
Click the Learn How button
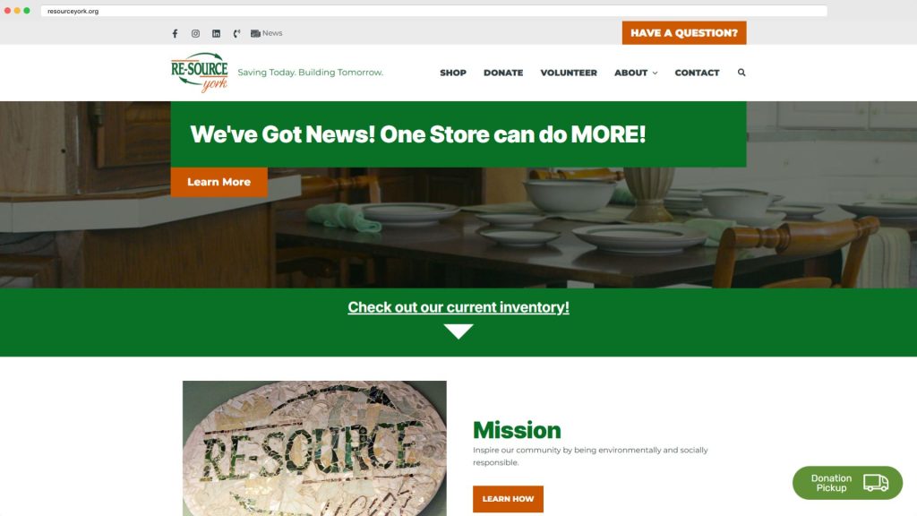click(x=509, y=499)
